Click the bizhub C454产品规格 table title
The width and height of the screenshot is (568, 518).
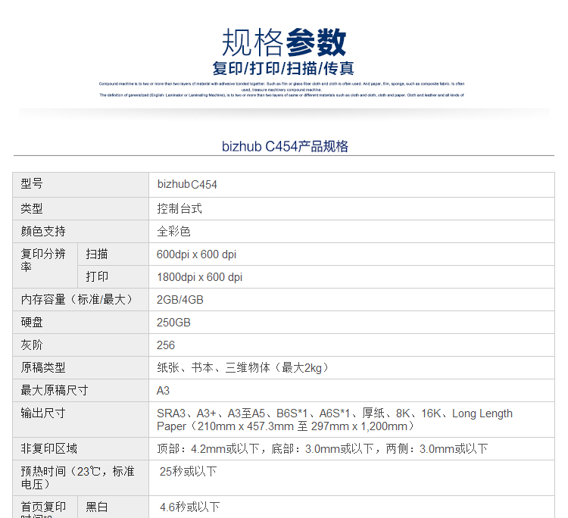click(x=285, y=147)
